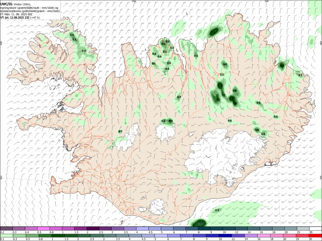The height and width of the screenshot is (241, 322).
Task: Click the light grey swatch between 25 and 30
Action: tap(303, 228)
